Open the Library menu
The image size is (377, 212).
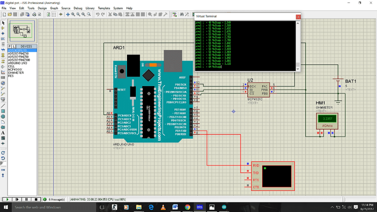coord(90,8)
